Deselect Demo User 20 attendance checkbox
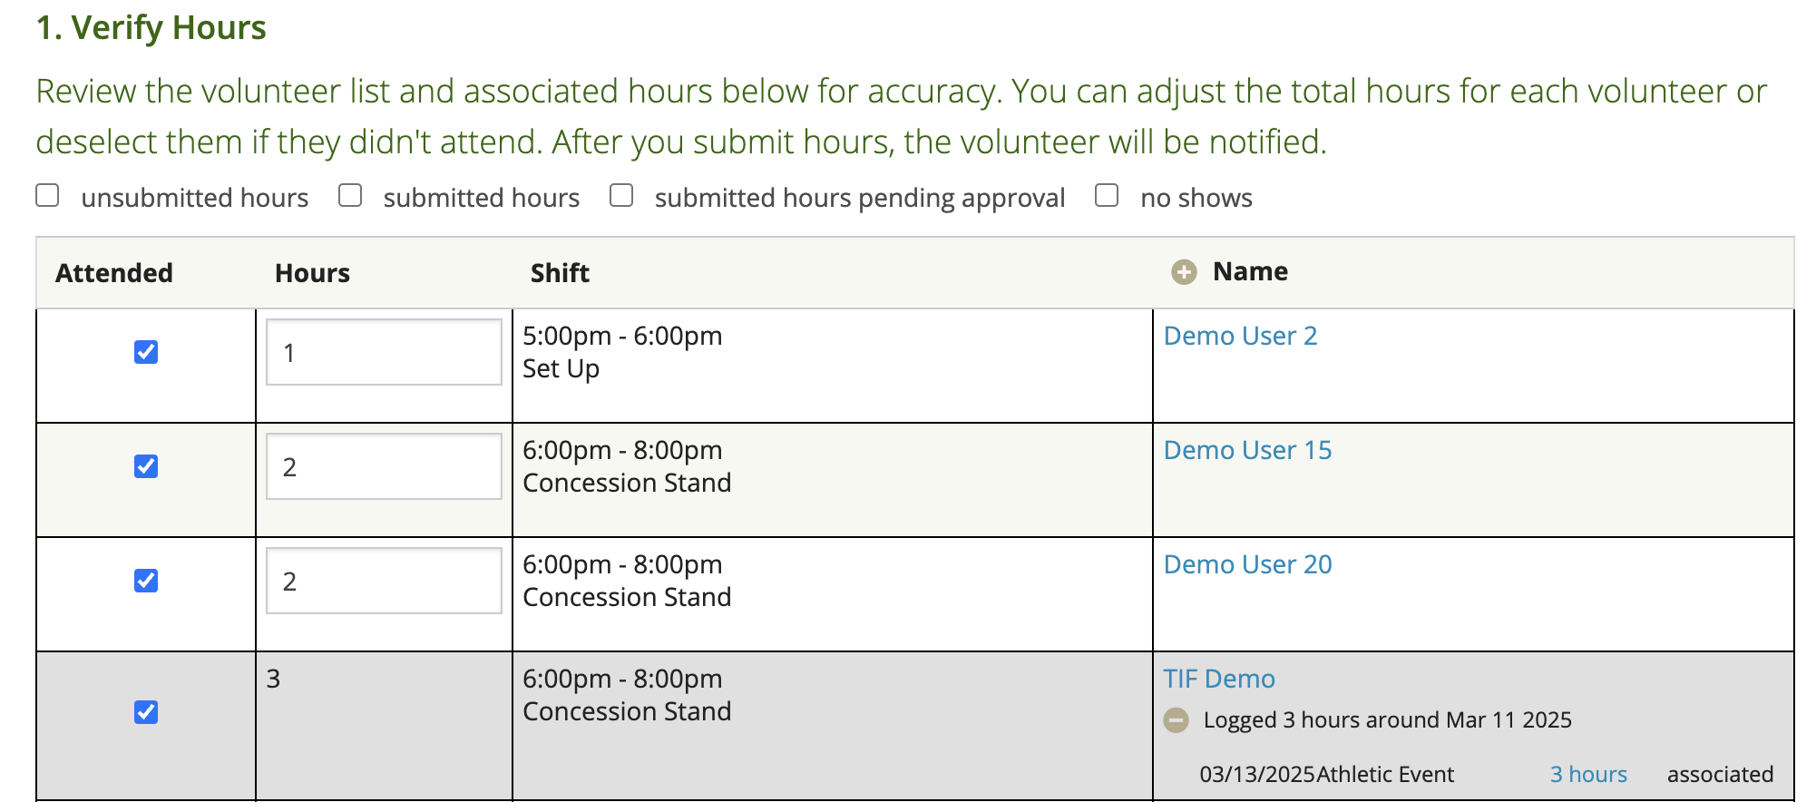The height and width of the screenshot is (802, 1816). (146, 581)
